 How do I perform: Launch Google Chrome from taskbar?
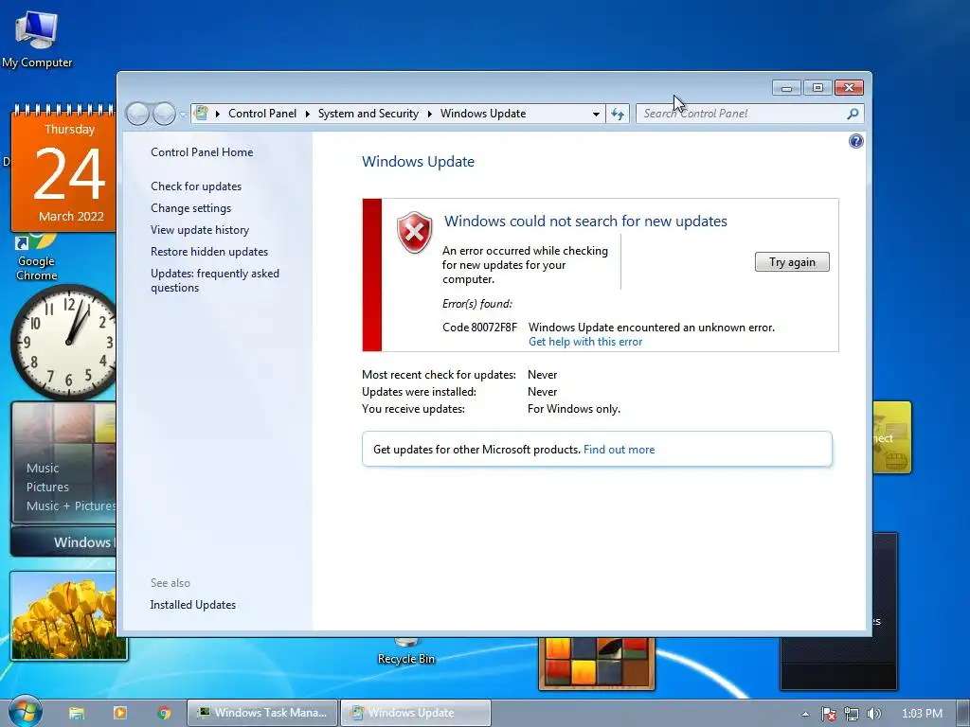point(164,713)
